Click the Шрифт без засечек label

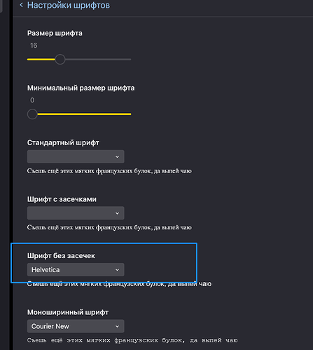point(61,256)
